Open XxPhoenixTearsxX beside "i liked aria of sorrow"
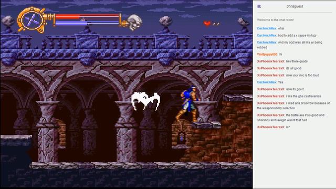This screenshot has height=189, width=336. coord(271,103)
